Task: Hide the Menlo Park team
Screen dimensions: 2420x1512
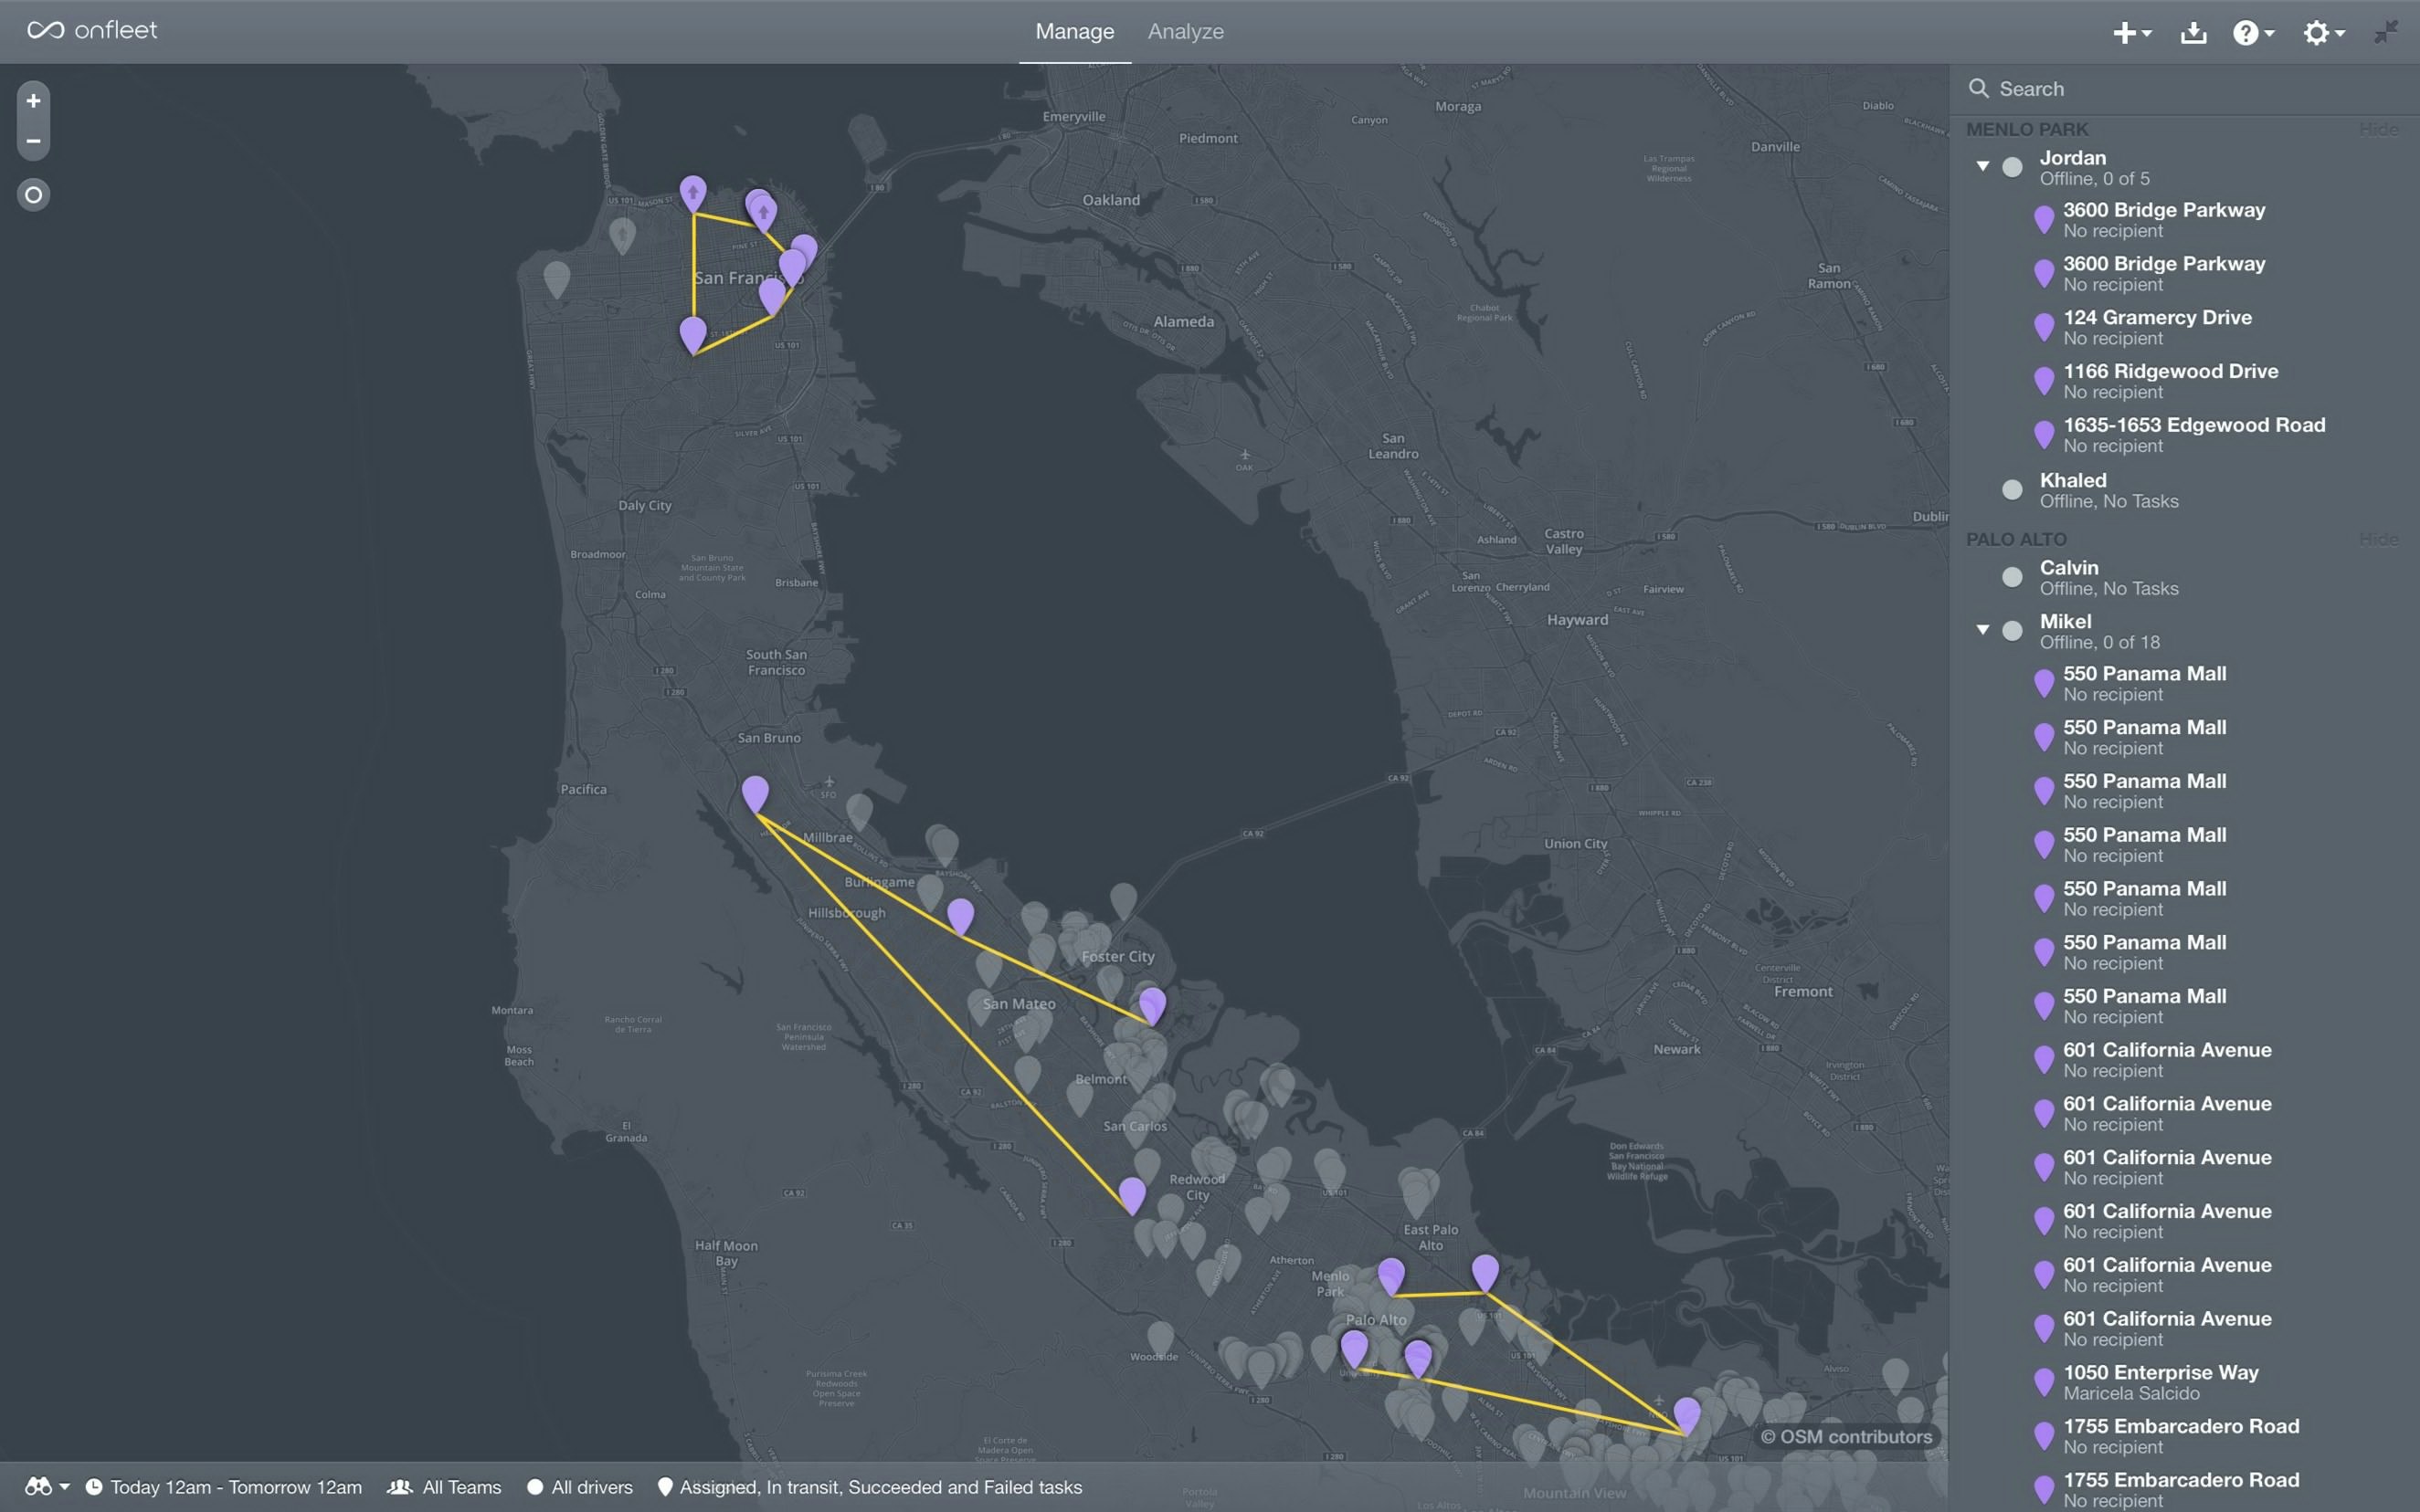Action: click(2378, 129)
